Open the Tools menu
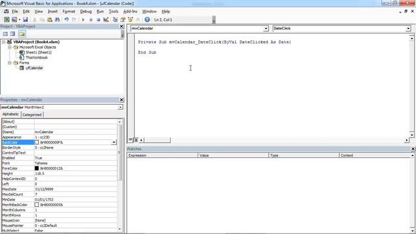 (x=114, y=12)
